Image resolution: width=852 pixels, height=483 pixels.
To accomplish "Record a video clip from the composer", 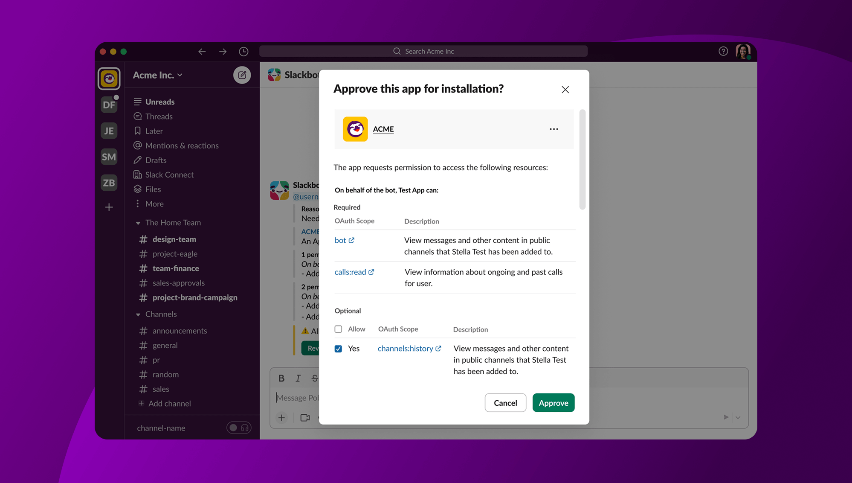I will tap(304, 418).
